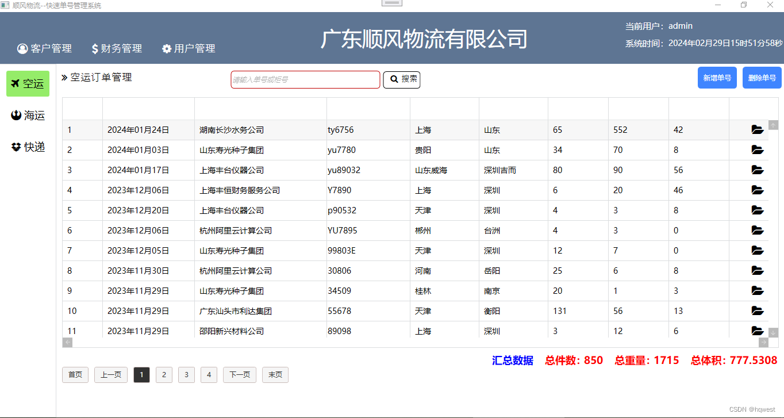Open folder icon for order 99803E
784x418 pixels.
click(758, 251)
